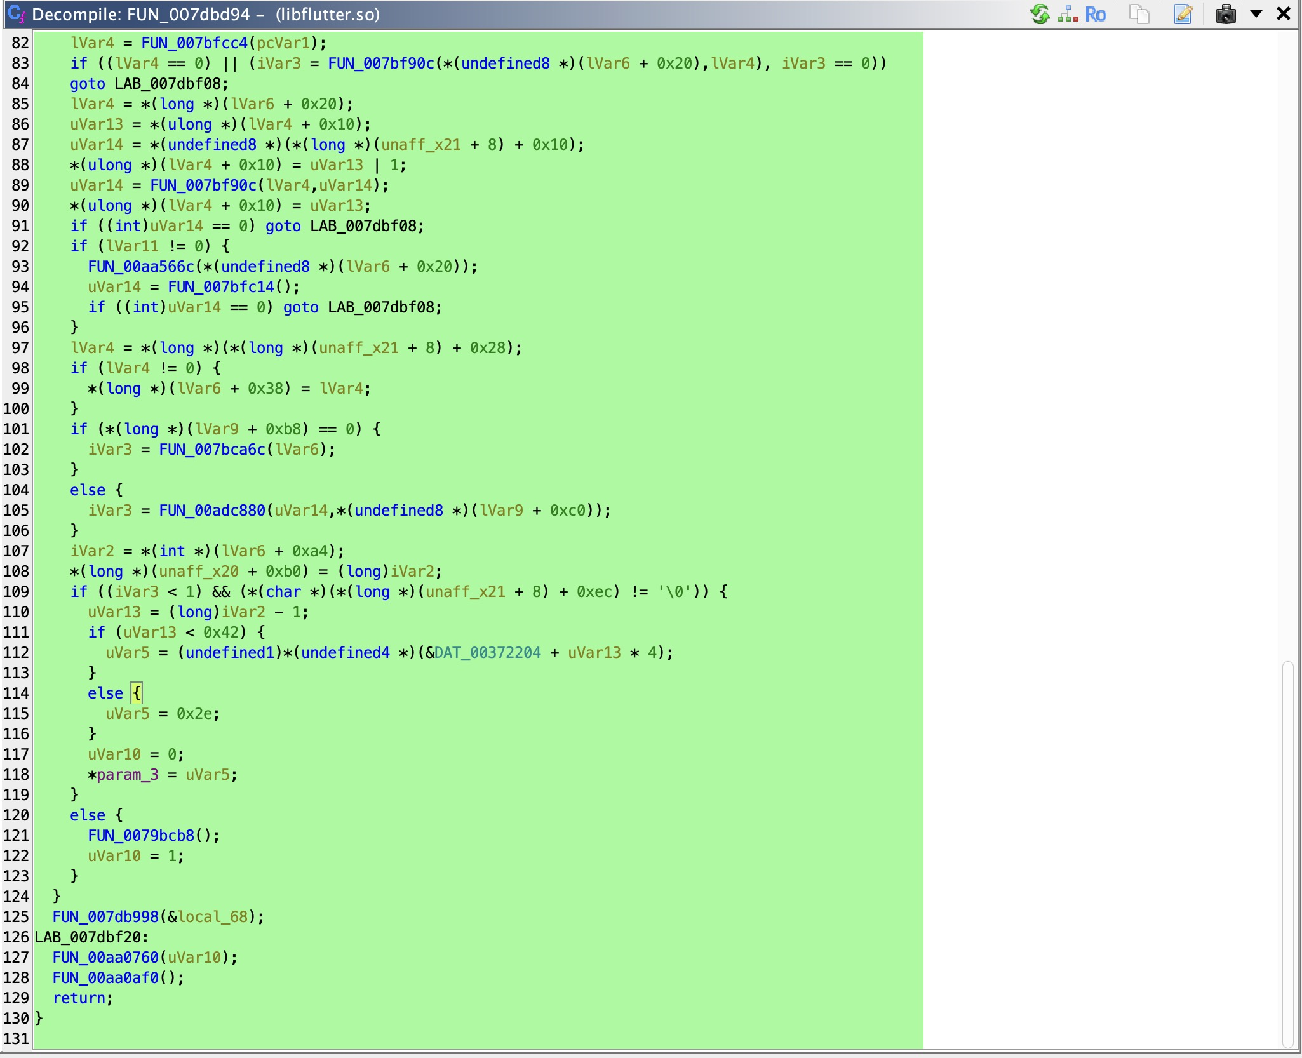The width and height of the screenshot is (1302, 1058).
Task: Click '0xc0' offset on line 105
Action: (x=568, y=511)
